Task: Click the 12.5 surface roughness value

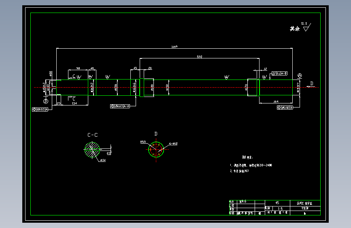Action: coord(304,24)
